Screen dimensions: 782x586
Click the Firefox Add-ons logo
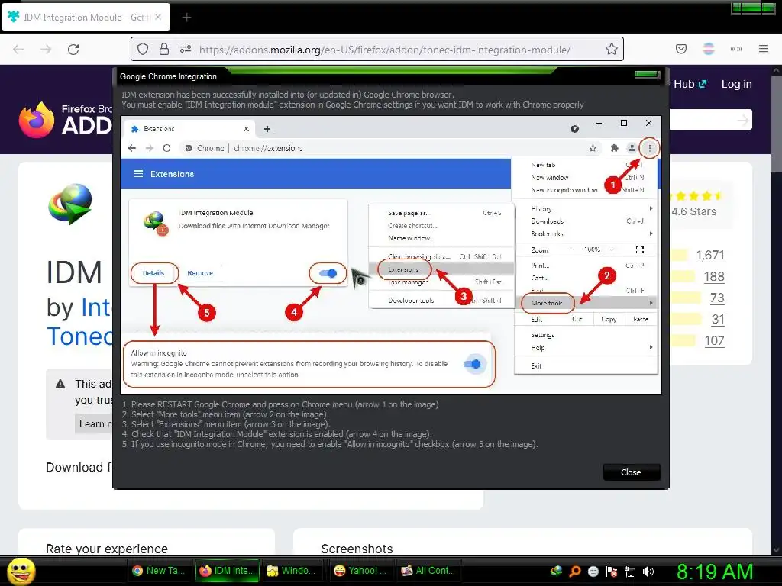tap(66, 120)
